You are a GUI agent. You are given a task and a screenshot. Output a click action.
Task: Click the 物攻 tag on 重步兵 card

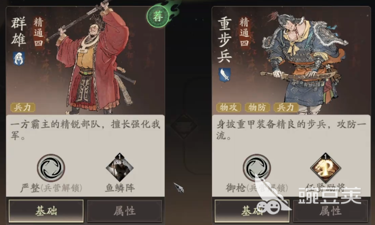[x=229, y=107]
